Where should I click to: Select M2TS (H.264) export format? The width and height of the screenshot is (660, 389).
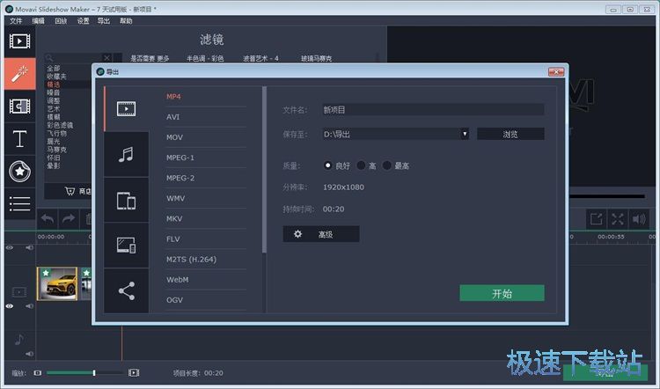[x=191, y=260]
